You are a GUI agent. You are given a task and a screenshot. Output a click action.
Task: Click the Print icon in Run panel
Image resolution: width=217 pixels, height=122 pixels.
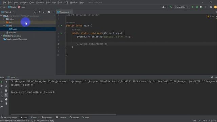coord(6,99)
